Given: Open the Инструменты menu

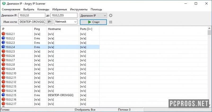Looking at the screenshot, I should pos(79,10).
